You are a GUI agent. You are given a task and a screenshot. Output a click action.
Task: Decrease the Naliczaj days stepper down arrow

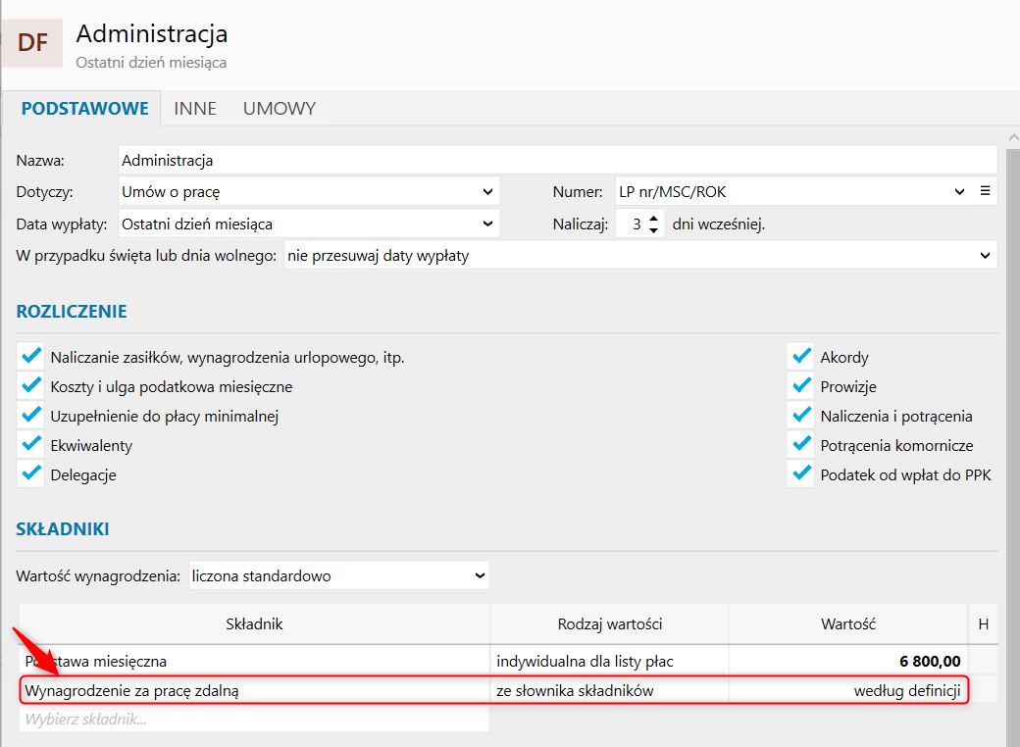pyautogui.click(x=654, y=230)
